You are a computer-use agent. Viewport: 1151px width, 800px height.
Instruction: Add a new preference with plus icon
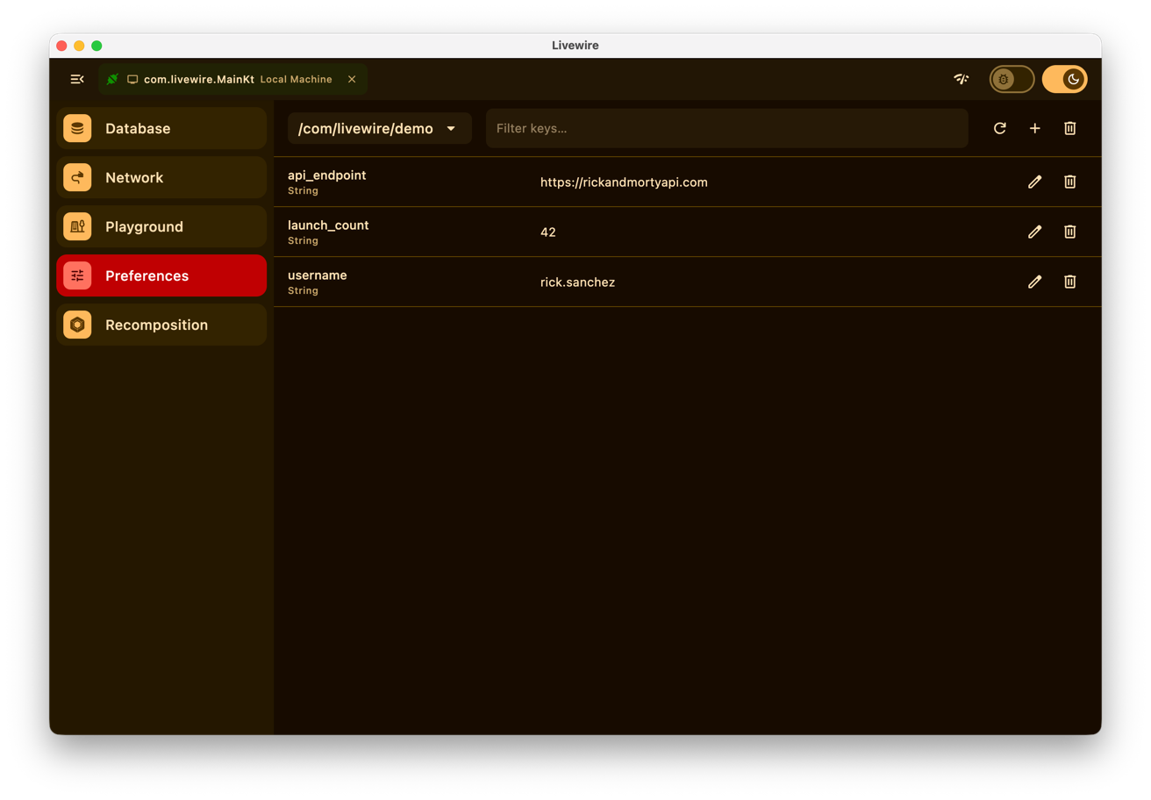tap(1035, 128)
